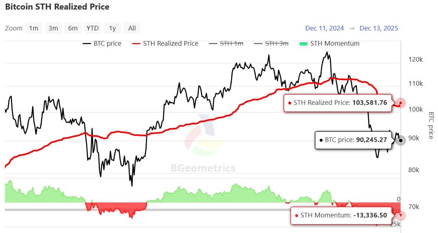Screen dimensions: 438x233
Task: Toggle the STH Realized Price legend item
Action: pos(165,44)
